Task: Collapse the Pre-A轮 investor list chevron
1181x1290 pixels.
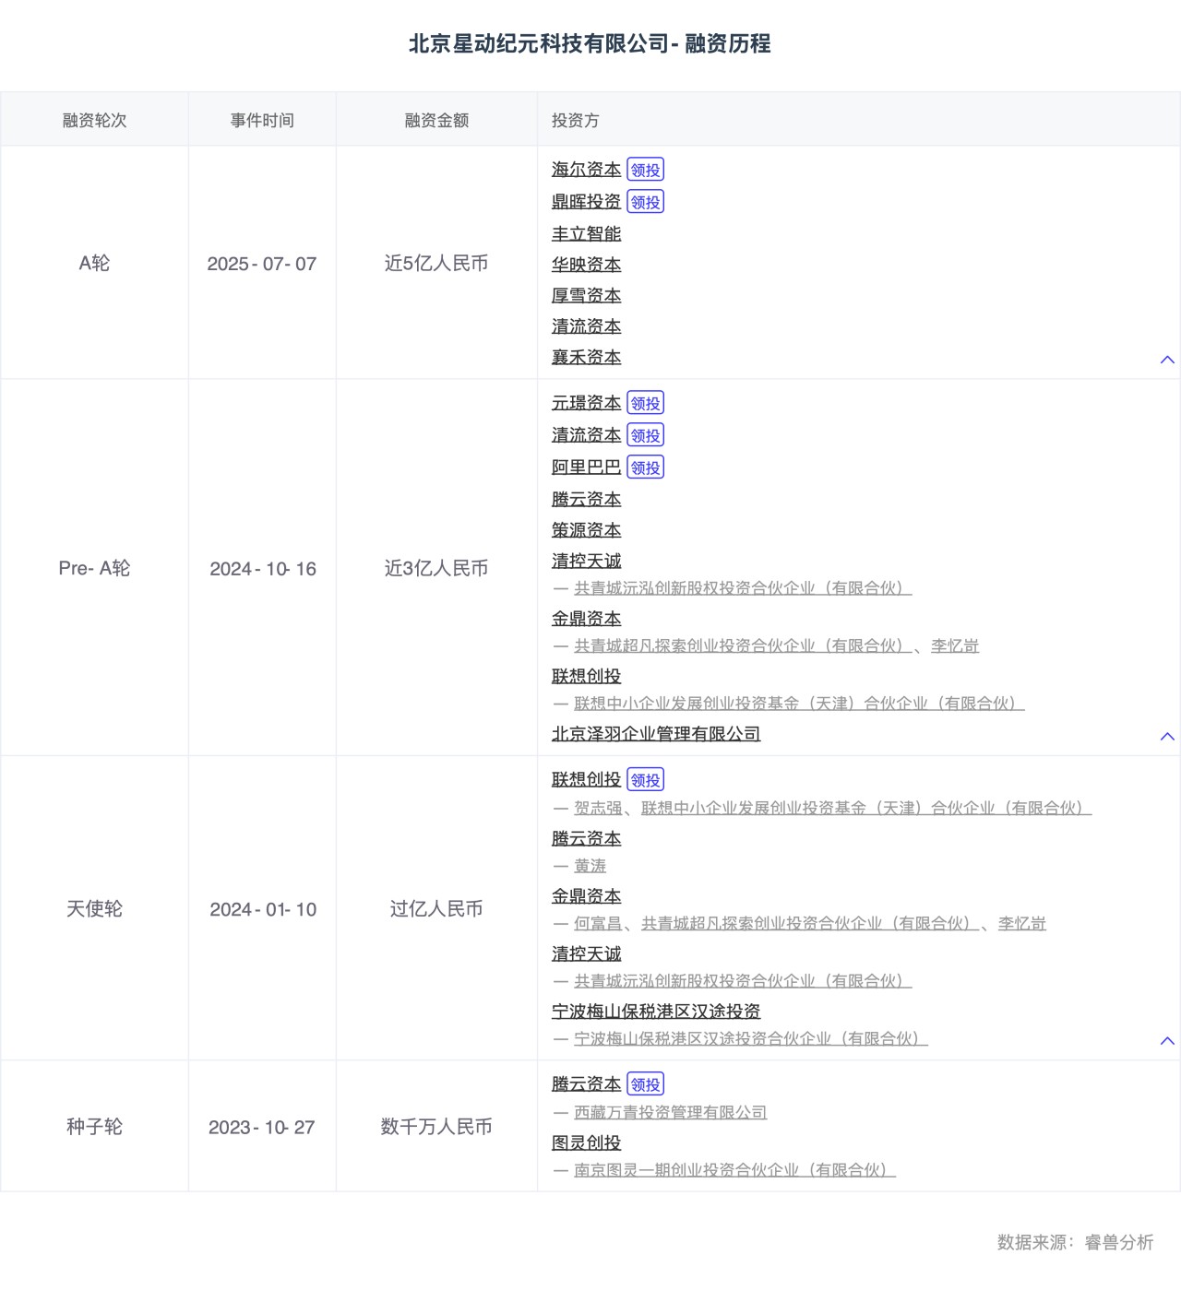Action: pyautogui.click(x=1167, y=736)
